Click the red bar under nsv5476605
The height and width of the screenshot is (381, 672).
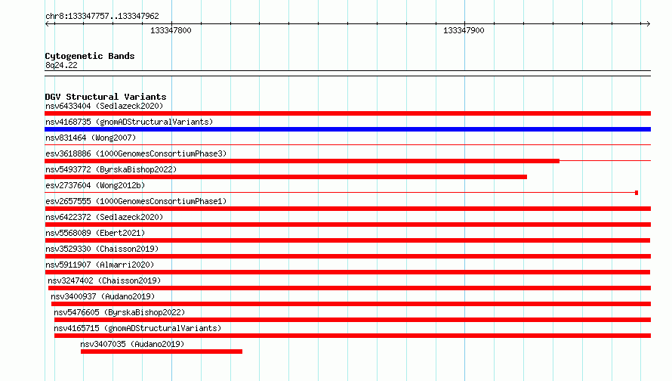[353, 320]
